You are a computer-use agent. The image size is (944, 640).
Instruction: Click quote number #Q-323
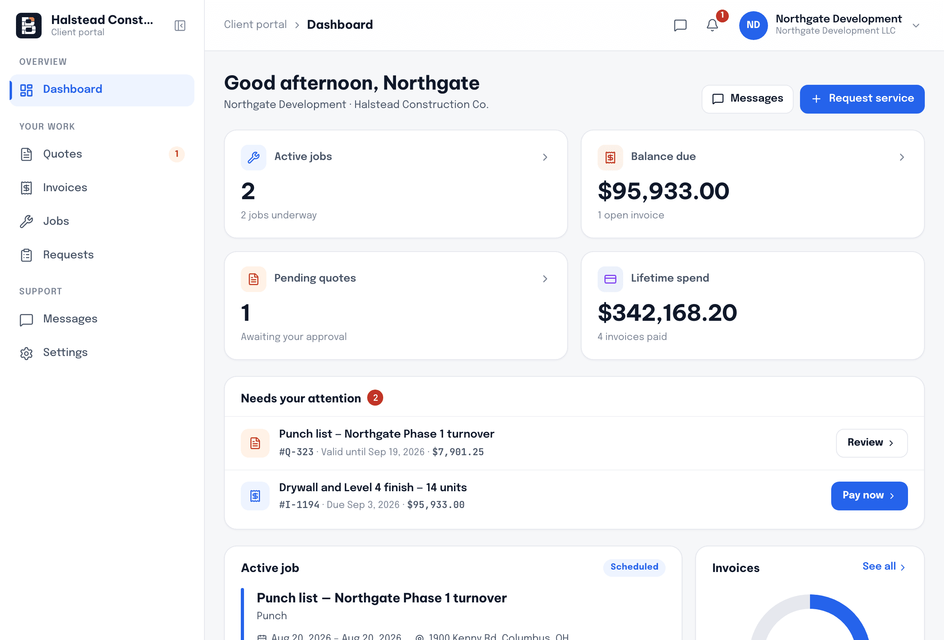(x=296, y=452)
